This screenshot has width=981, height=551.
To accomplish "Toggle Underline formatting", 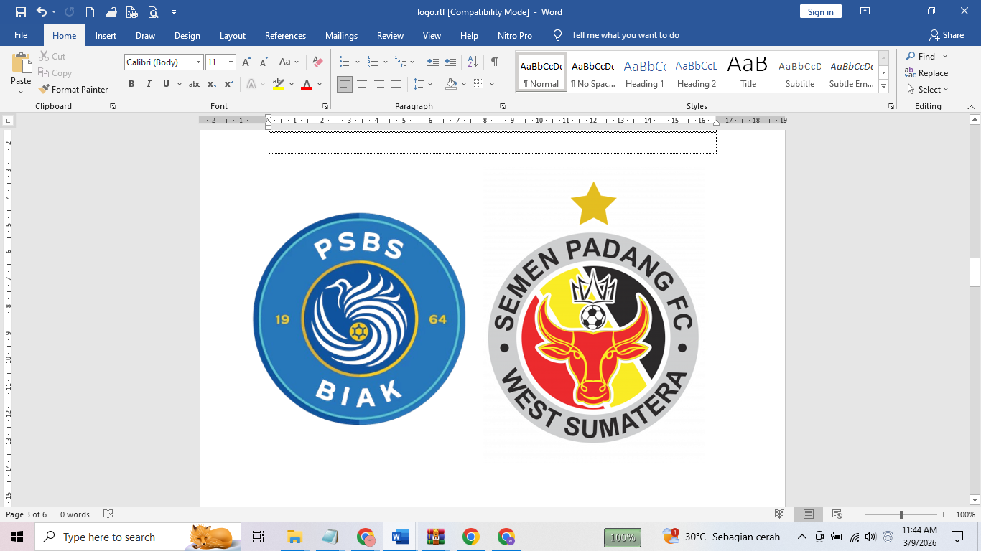I will tap(166, 84).
